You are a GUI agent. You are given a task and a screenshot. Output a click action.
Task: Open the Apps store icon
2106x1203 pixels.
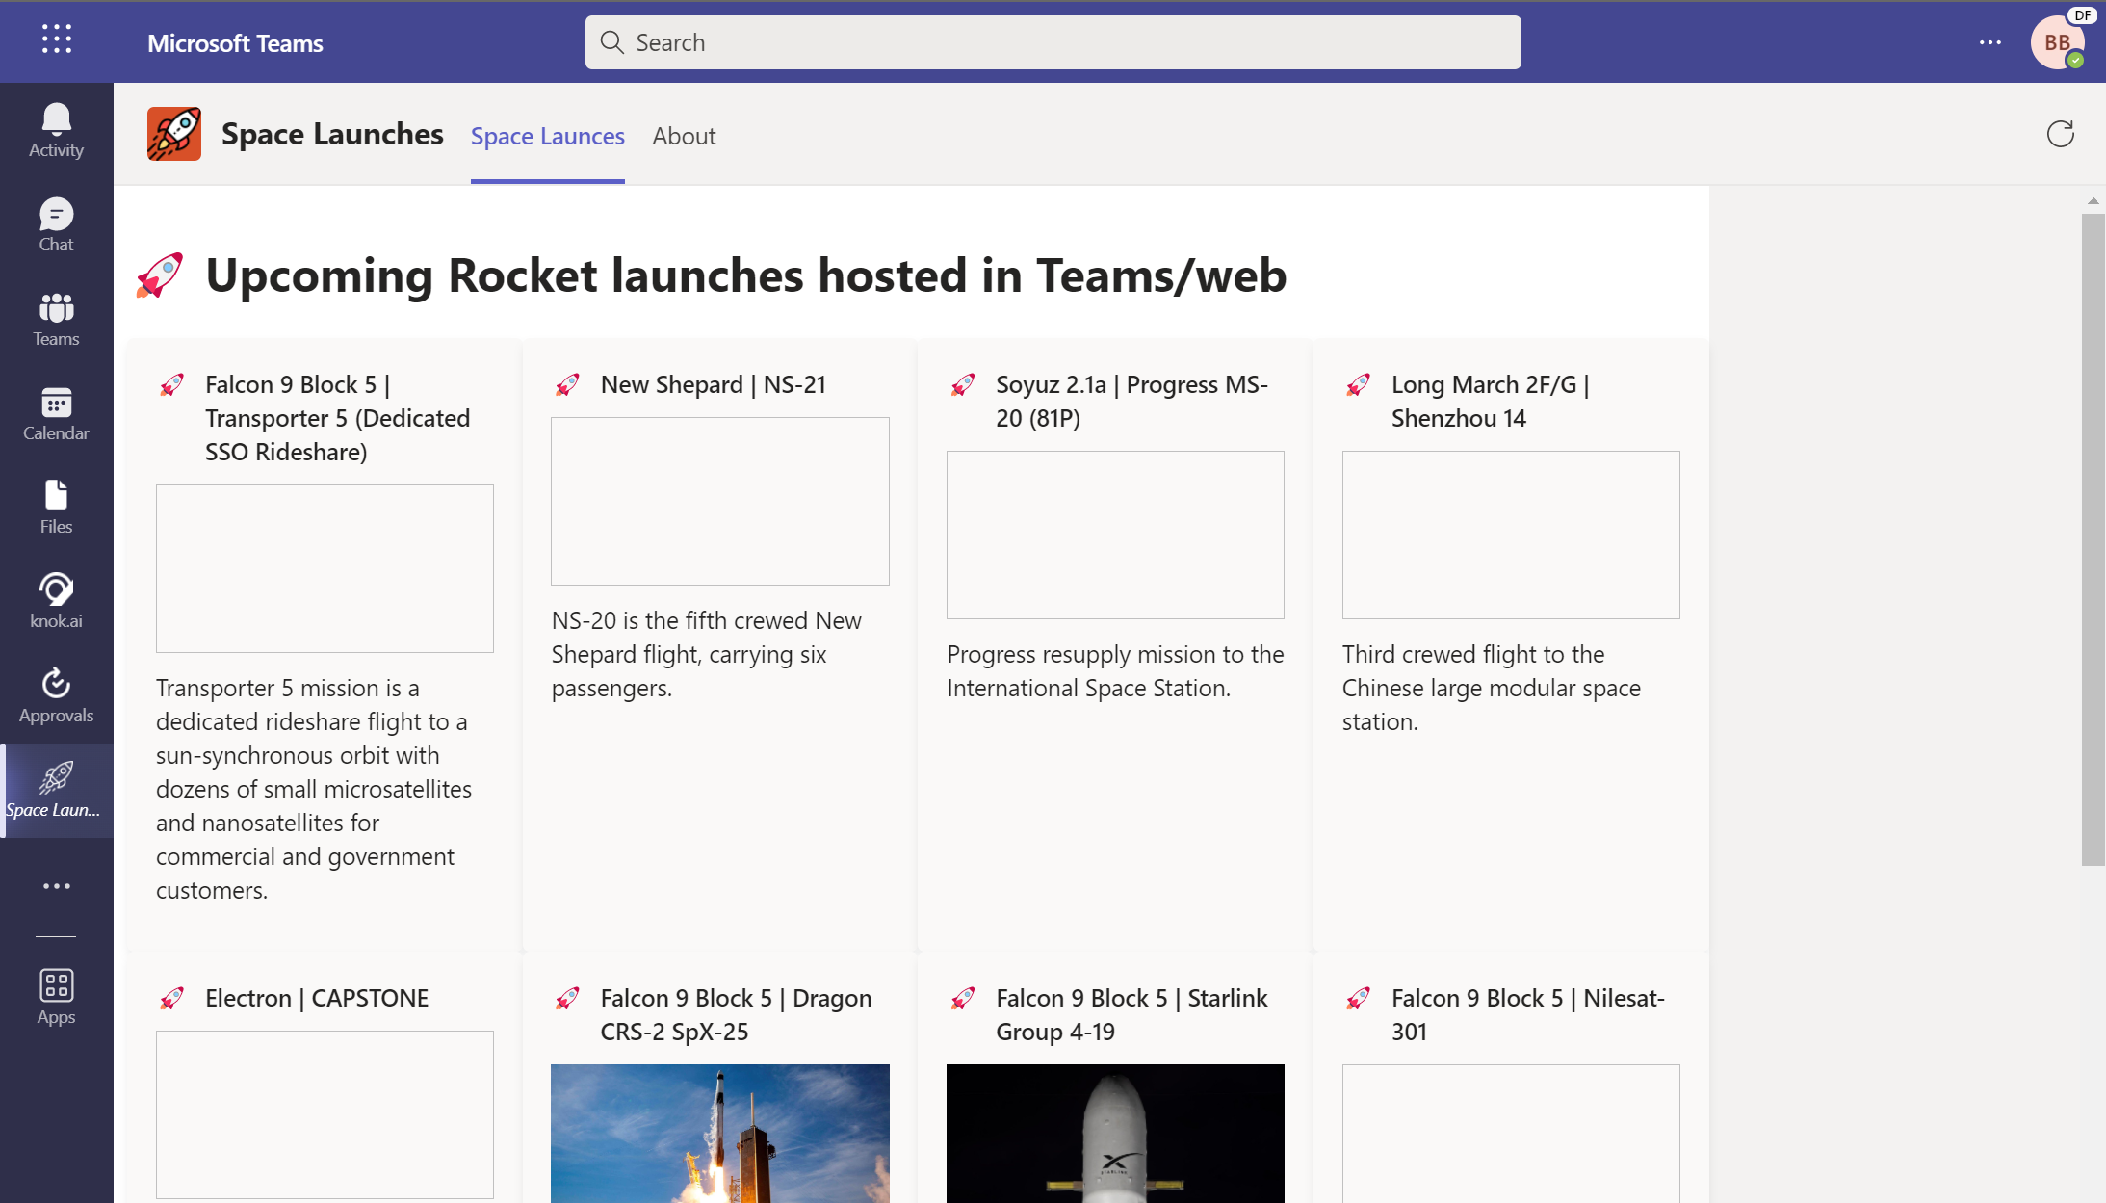(56, 998)
